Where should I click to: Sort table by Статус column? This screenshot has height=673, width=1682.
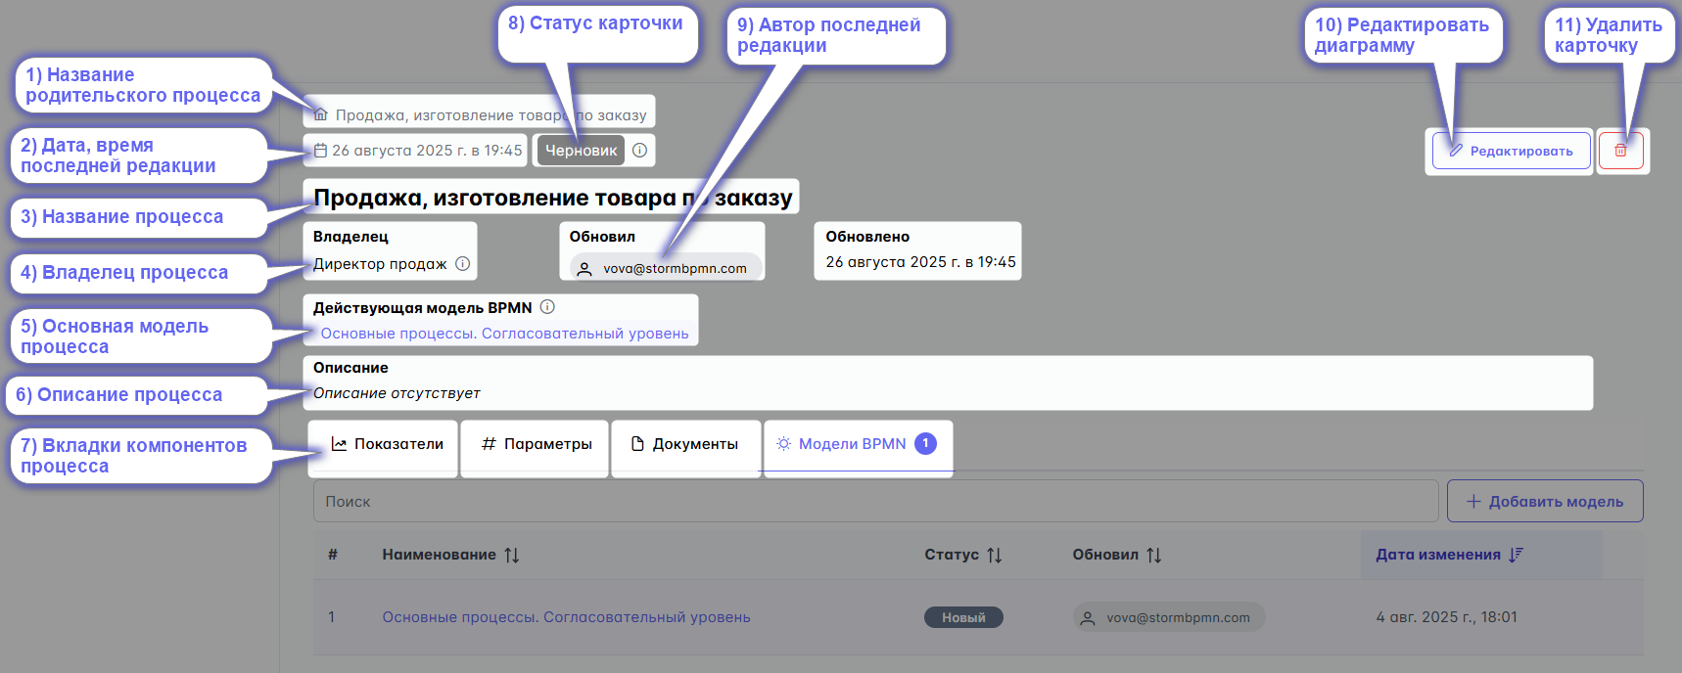click(x=994, y=556)
